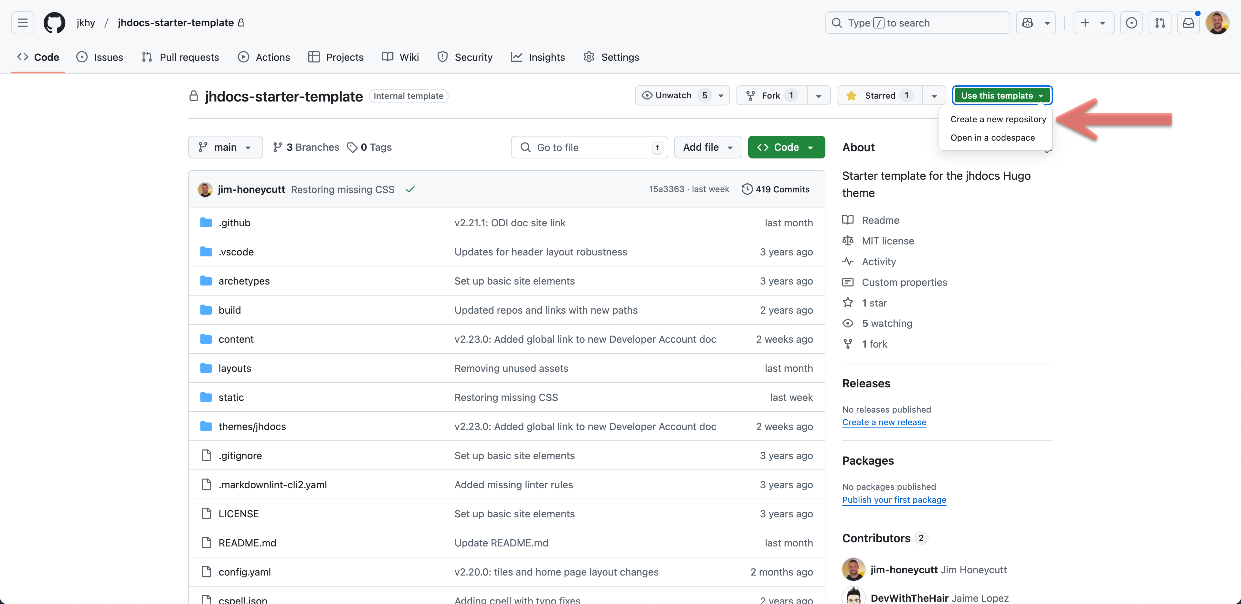Click the Create a new release link
This screenshot has width=1241, height=604.
click(x=884, y=422)
